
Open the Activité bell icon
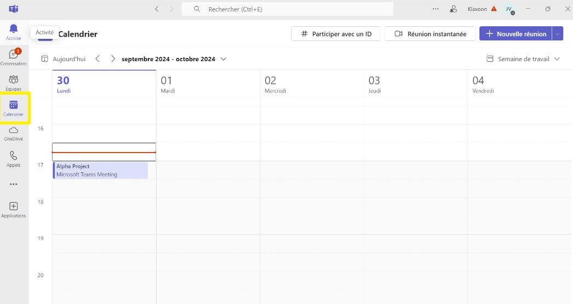pyautogui.click(x=14, y=32)
